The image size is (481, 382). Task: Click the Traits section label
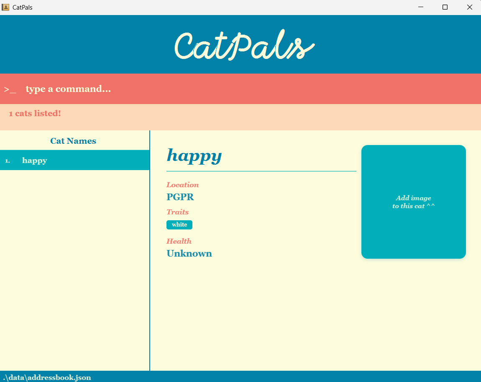[177, 212]
